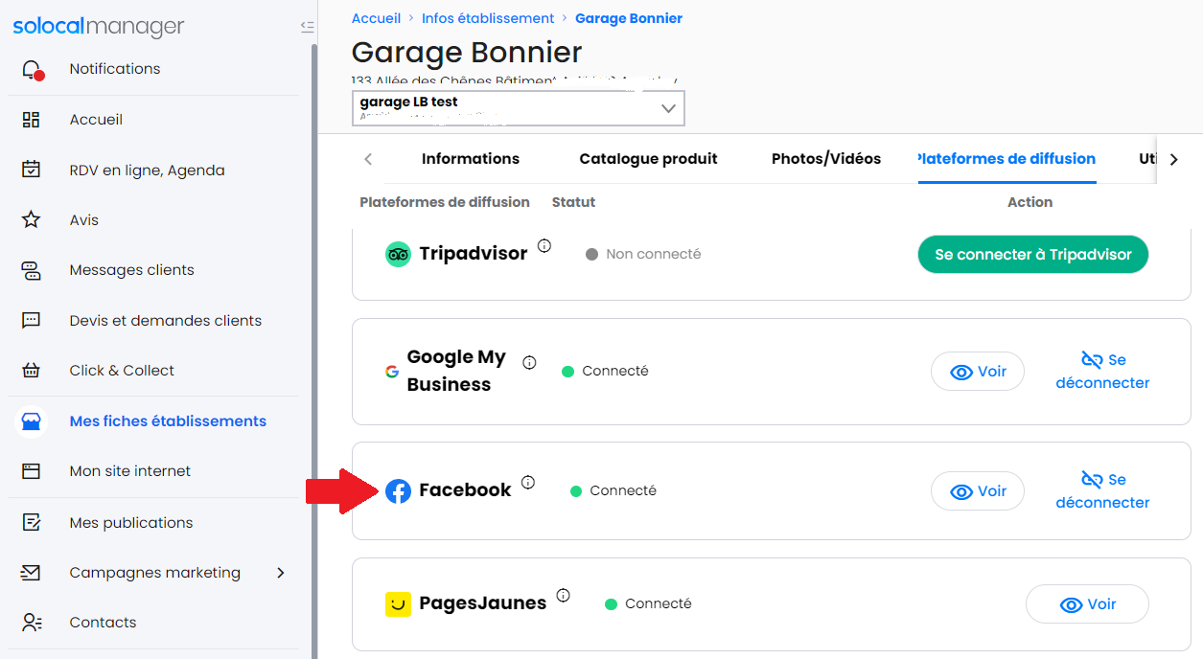
Task: Click the Avis star icon
Action: pyautogui.click(x=32, y=220)
